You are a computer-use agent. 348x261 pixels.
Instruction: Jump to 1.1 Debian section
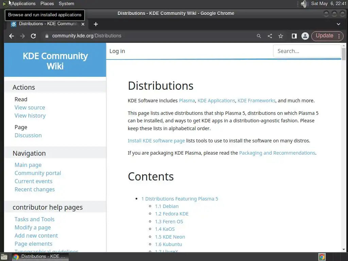coord(167,206)
